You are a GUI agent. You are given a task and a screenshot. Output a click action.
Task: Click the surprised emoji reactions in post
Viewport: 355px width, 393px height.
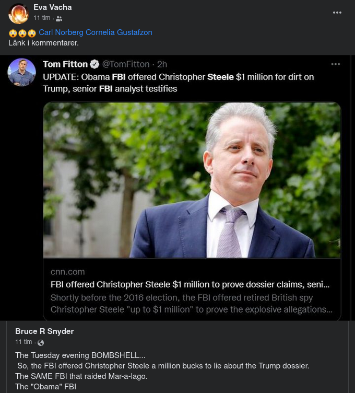22,33
